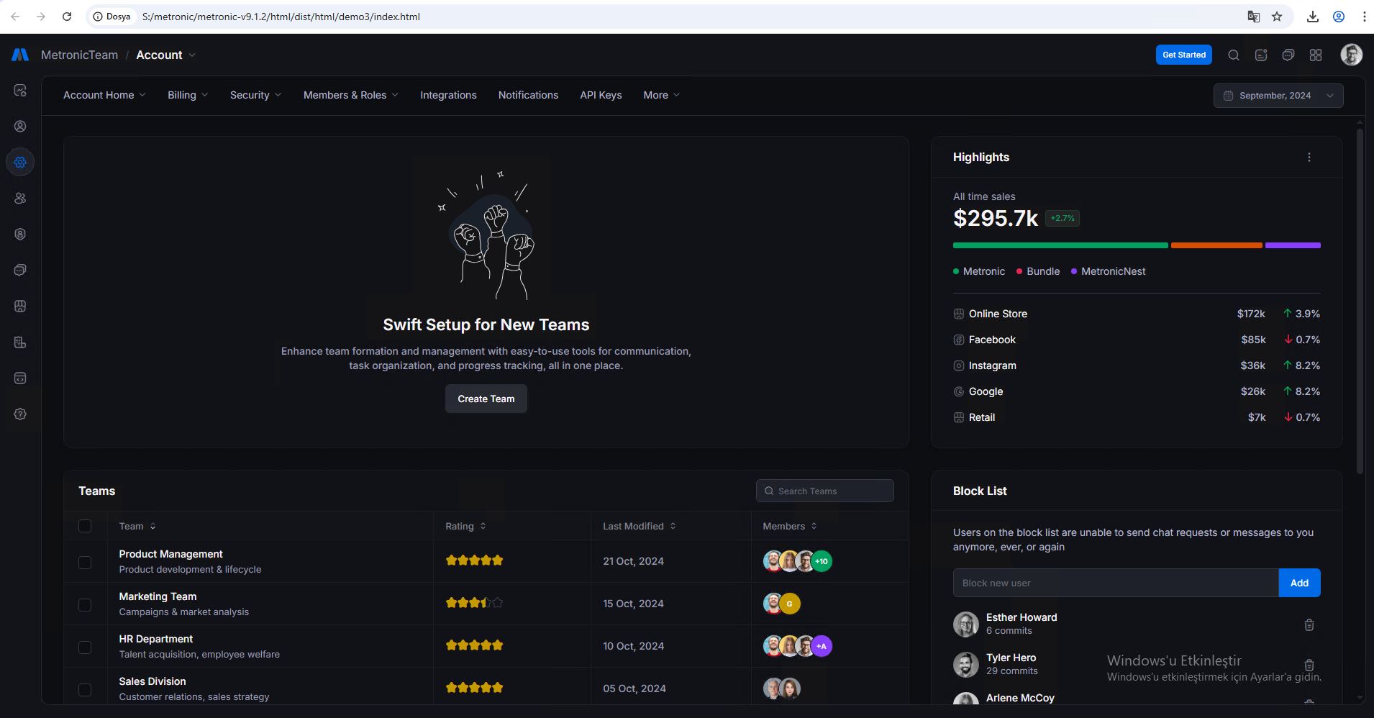This screenshot has width=1374, height=718.
Task: Click the search magnifier icon in header
Action: click(x=1233, y=55)
